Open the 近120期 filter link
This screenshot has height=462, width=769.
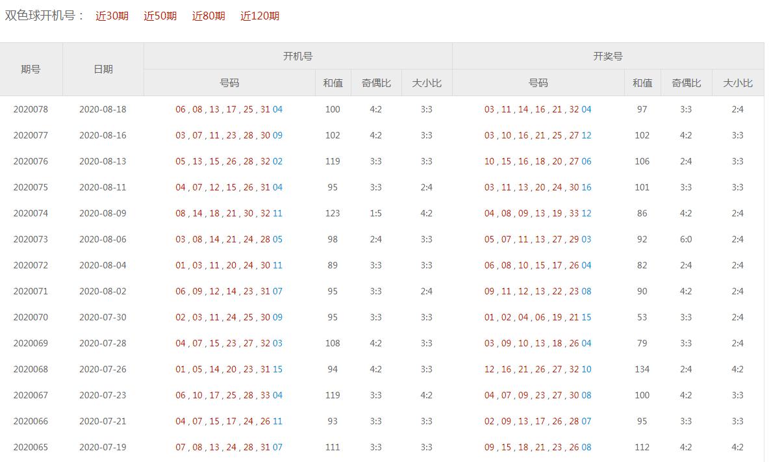(259, 16)
